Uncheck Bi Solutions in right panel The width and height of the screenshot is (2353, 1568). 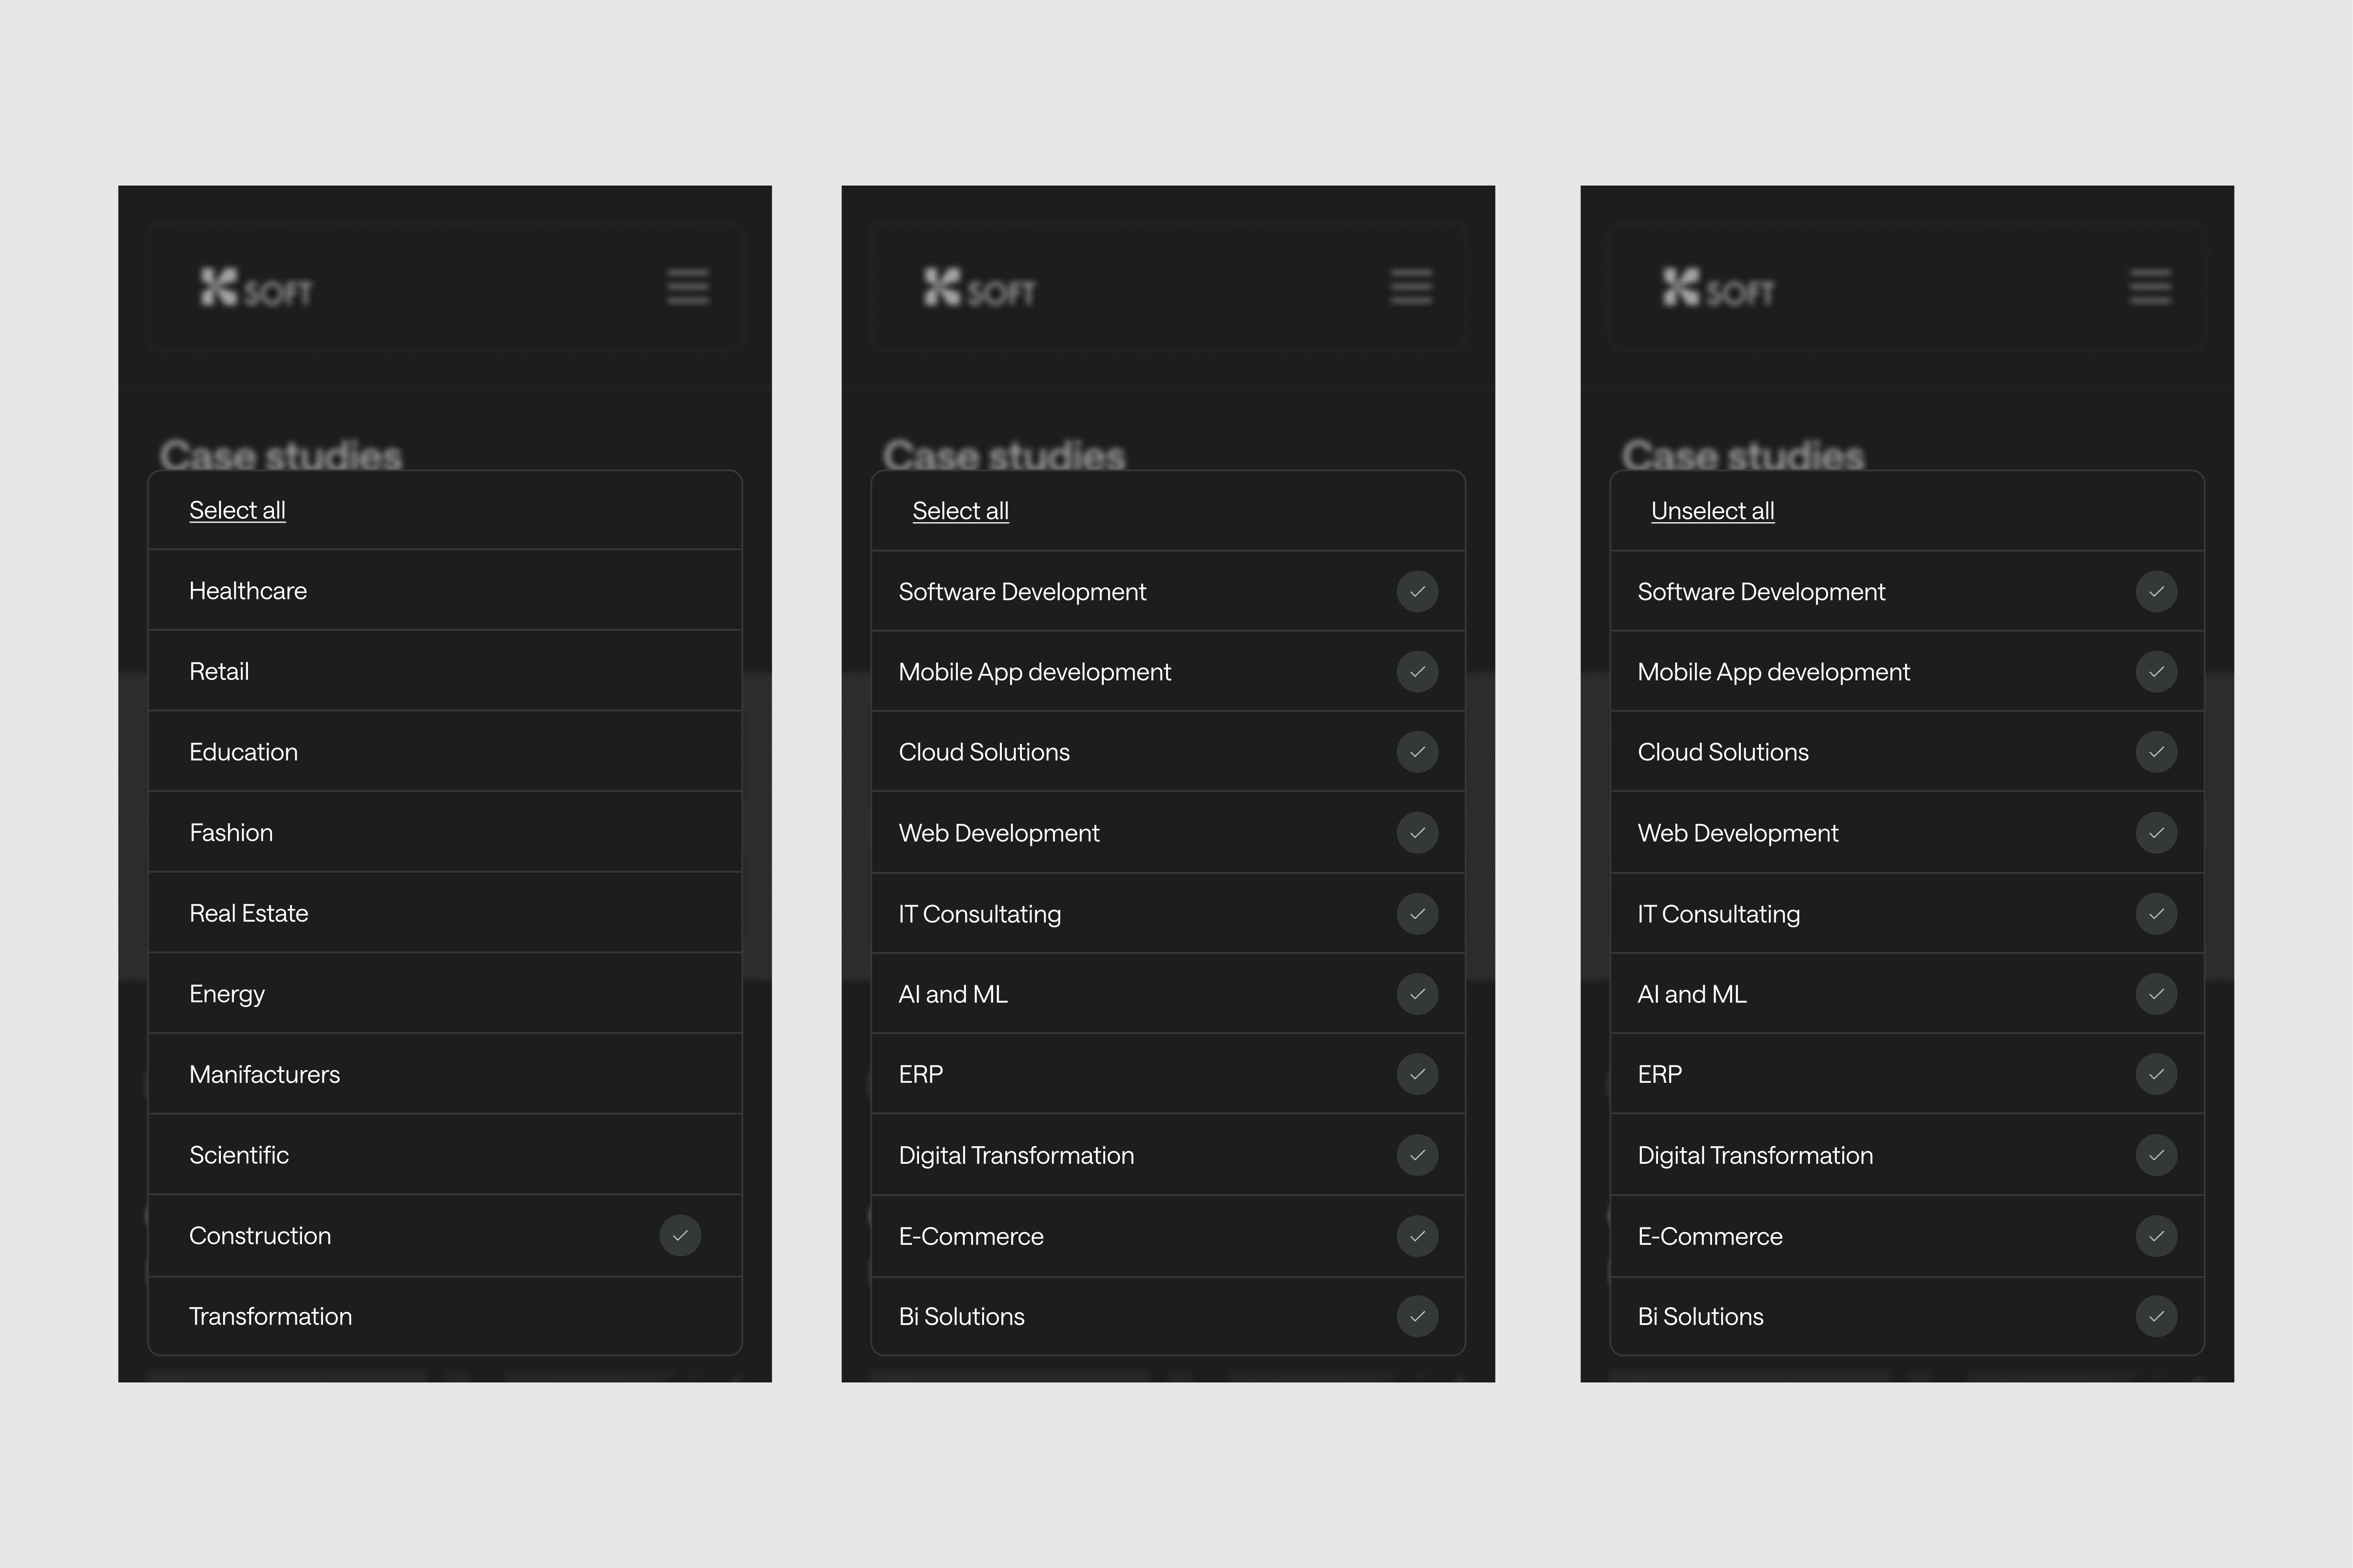tap(2156, 1316)
